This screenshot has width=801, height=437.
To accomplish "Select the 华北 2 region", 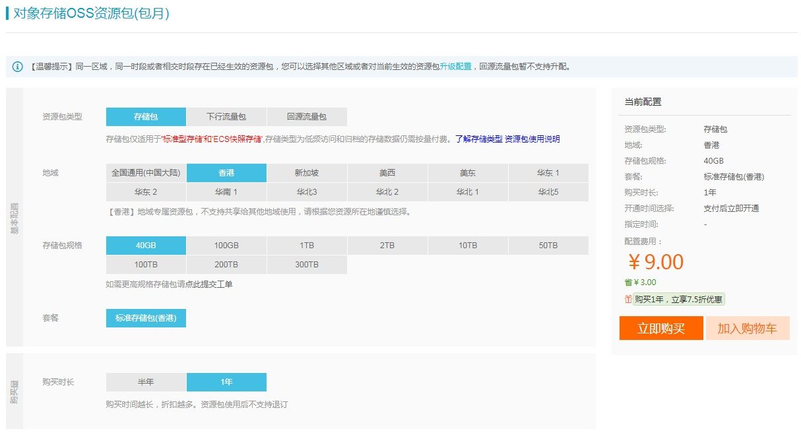I will (387, 192).
